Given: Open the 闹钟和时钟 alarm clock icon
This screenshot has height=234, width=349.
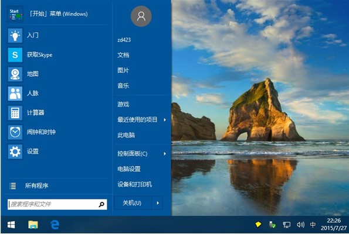Looking at the screenshot, I should pos(15,132).
